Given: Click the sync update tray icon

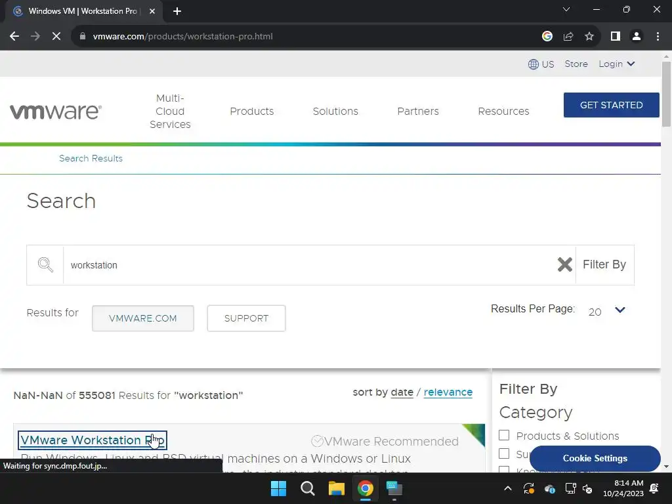Looking at the screenshot, I should click(529, 488).
